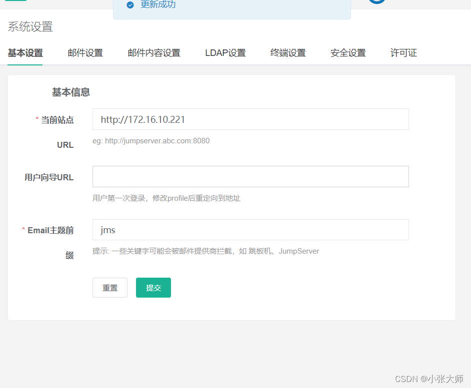Viewport: 471px width, 388px height.
Task: Click the 更新成功 notification text
Action: [x=158, y=4]
